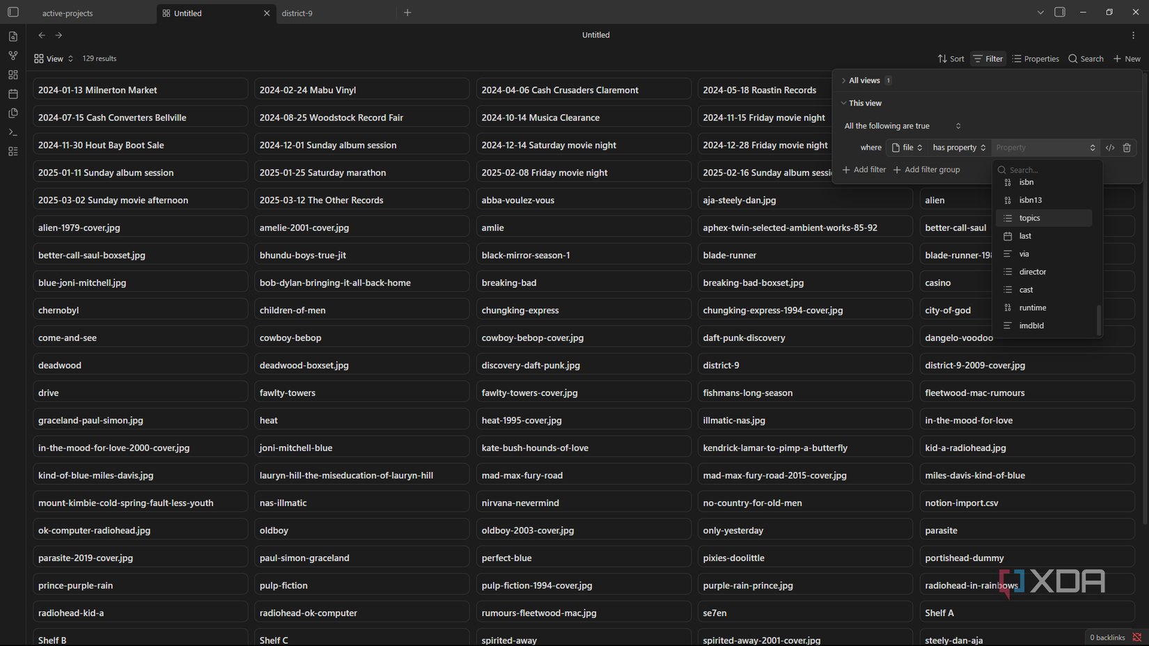Toggle the left sidebar panel icon
Screen dimensions: 1149x646
13,12
